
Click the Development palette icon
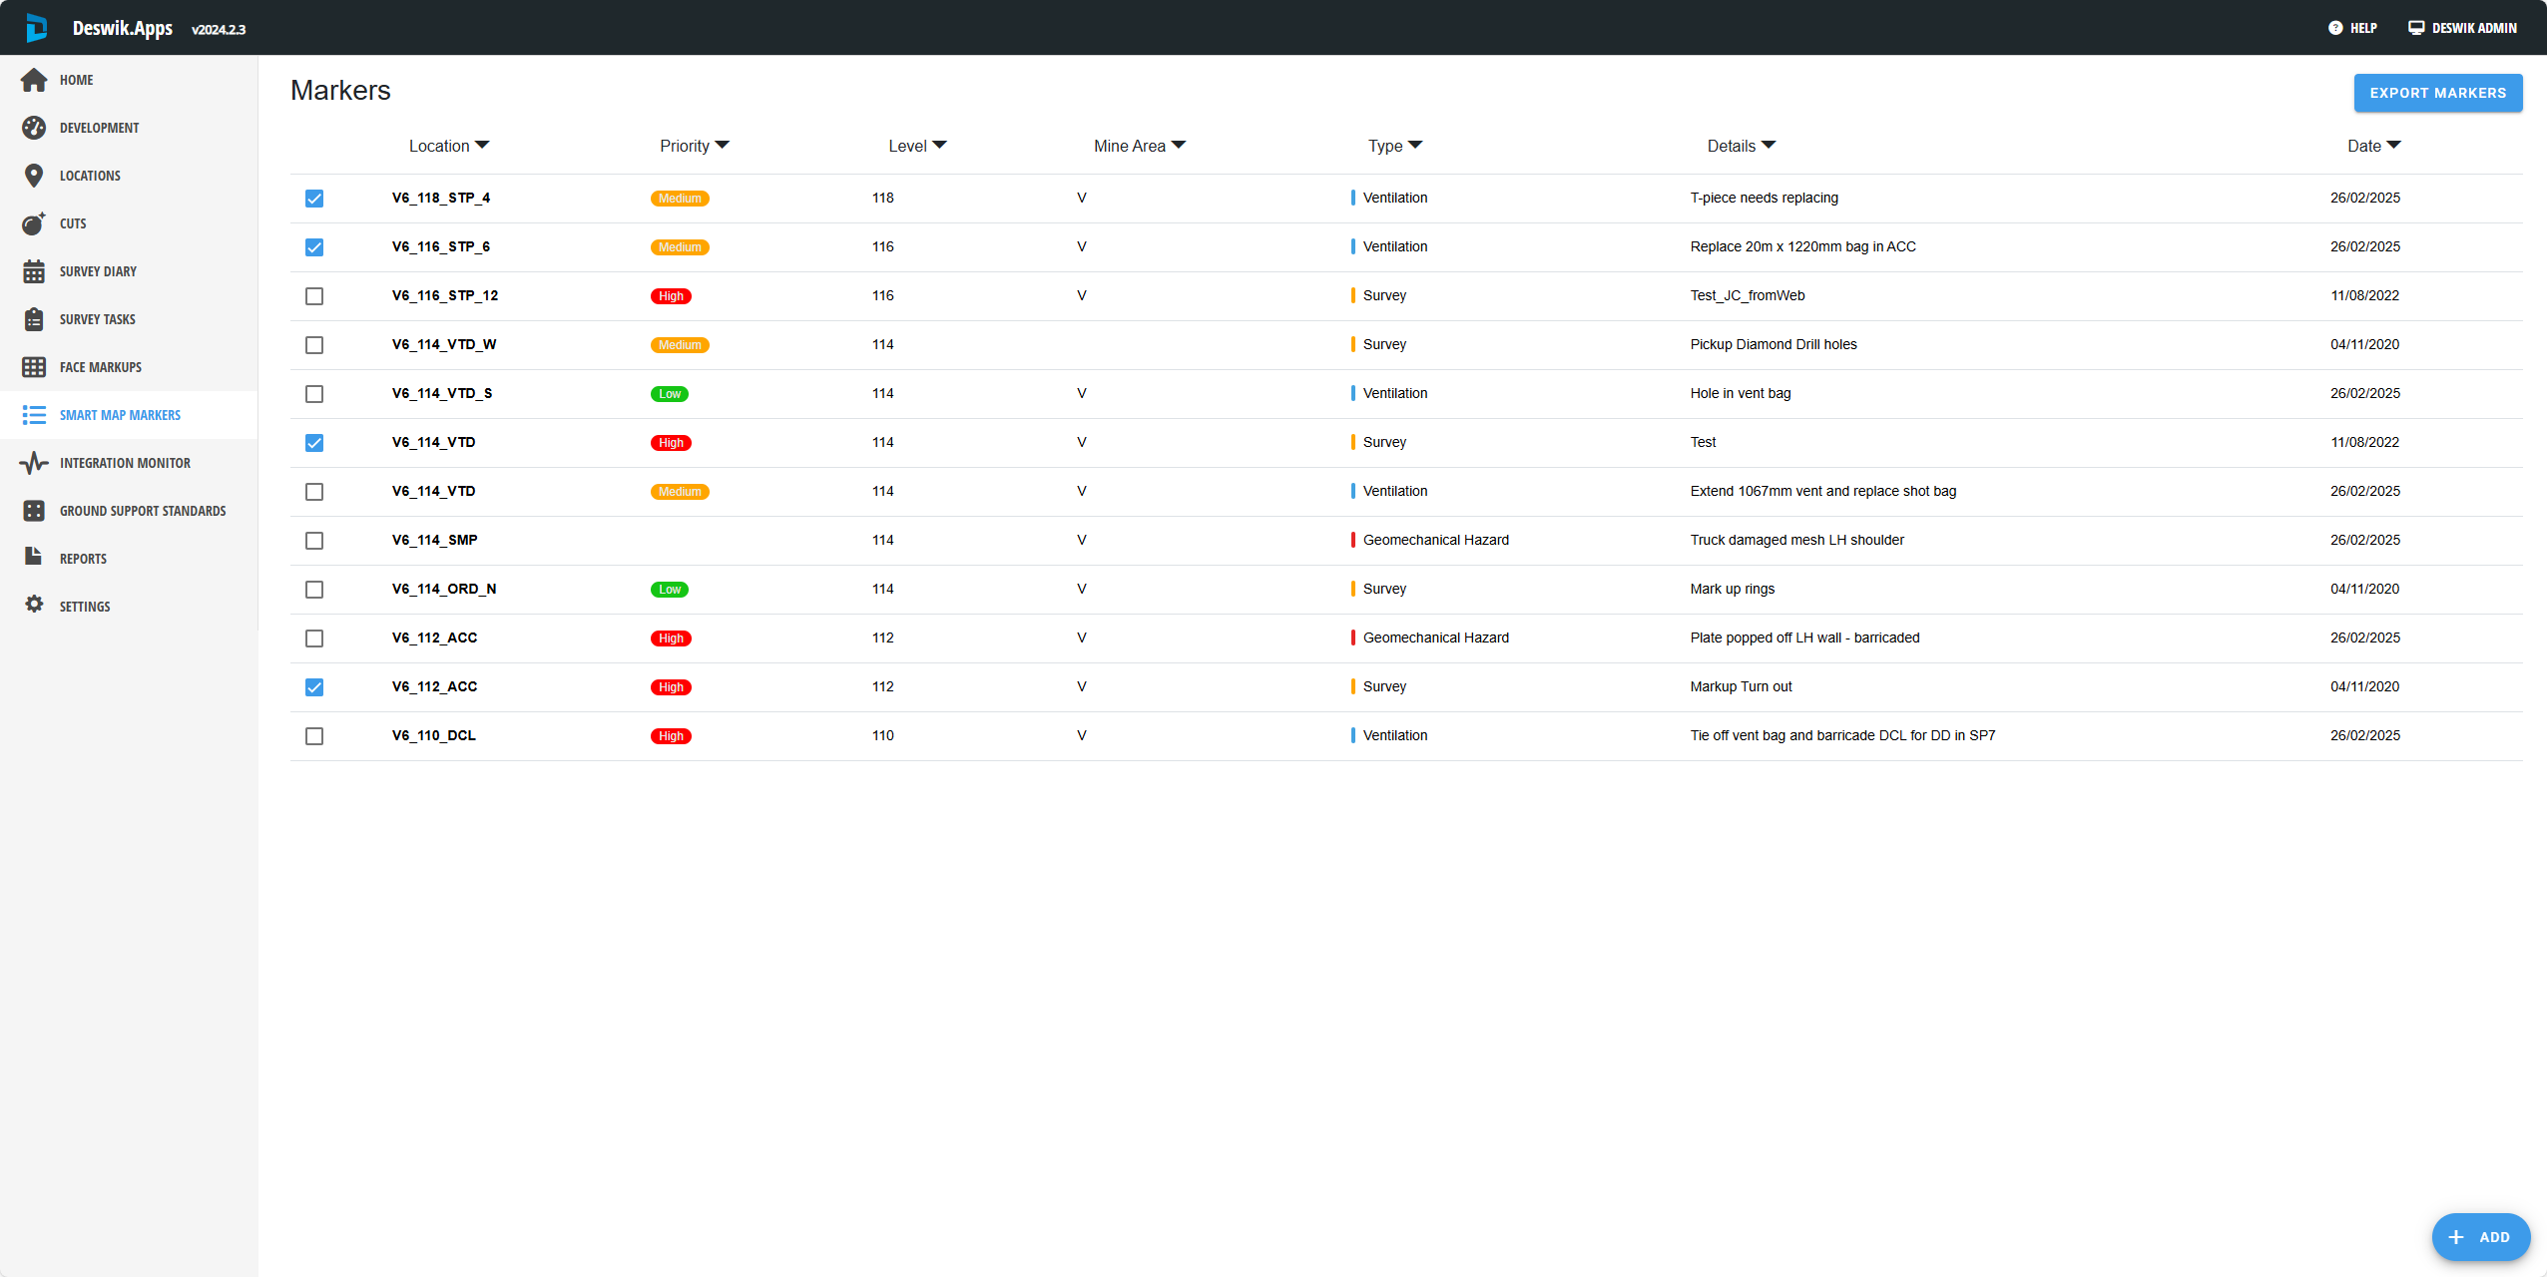coord(34,128)
